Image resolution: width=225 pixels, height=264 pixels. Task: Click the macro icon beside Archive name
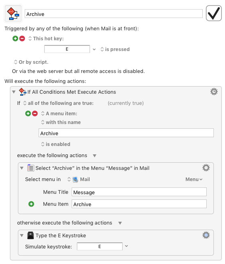pyautogui.click(x=13, y=14)
